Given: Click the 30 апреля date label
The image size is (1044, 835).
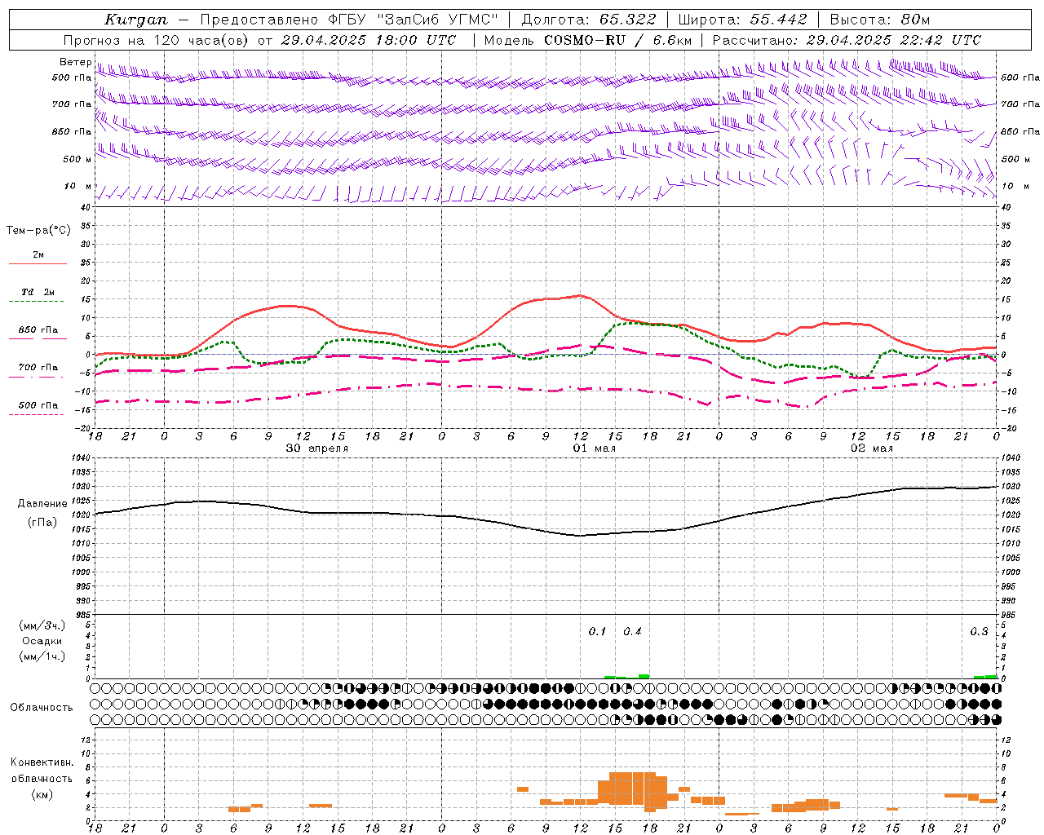Looking at the screenshot, I should (317, 448).
